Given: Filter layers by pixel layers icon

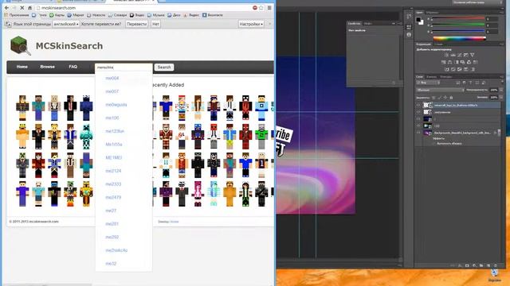Looking at the screenshot, I should coord(458,83).
